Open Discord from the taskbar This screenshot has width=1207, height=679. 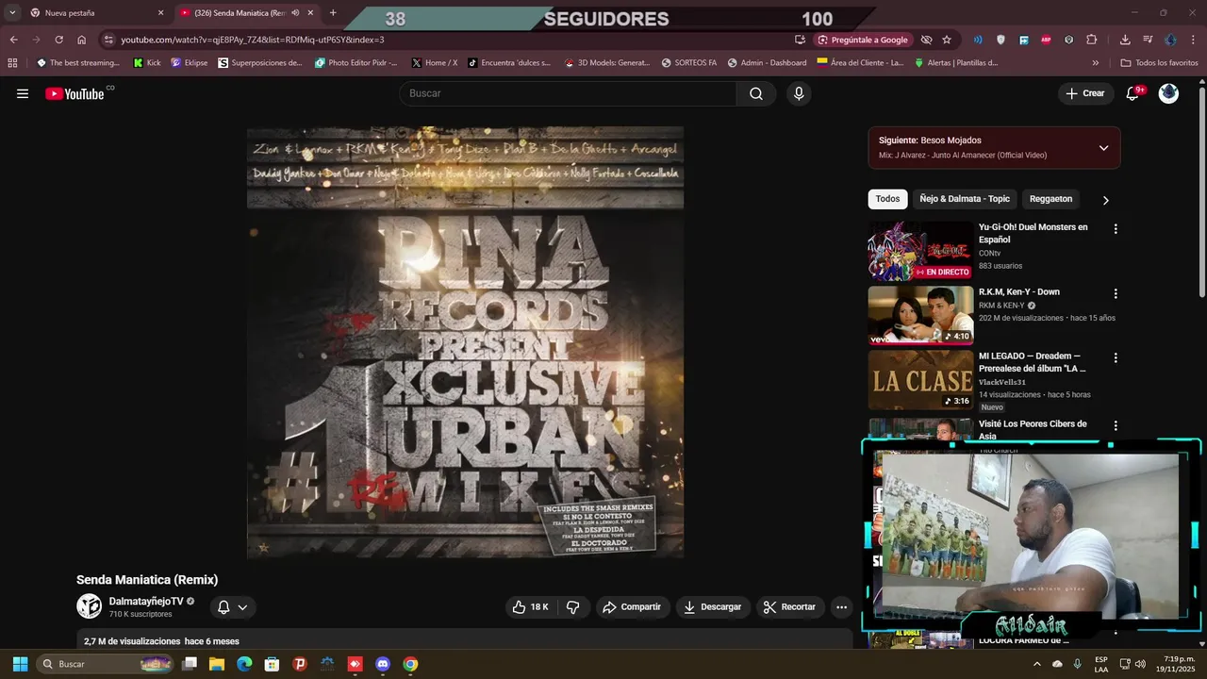click(382, 664)
